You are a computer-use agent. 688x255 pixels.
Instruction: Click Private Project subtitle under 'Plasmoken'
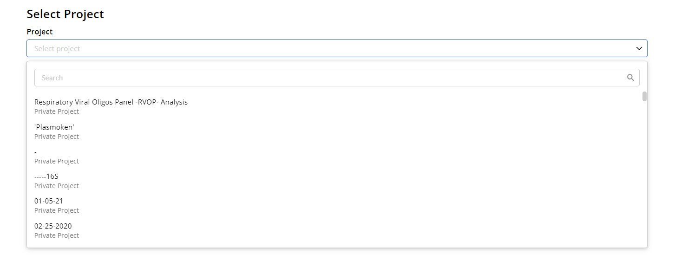57,137
